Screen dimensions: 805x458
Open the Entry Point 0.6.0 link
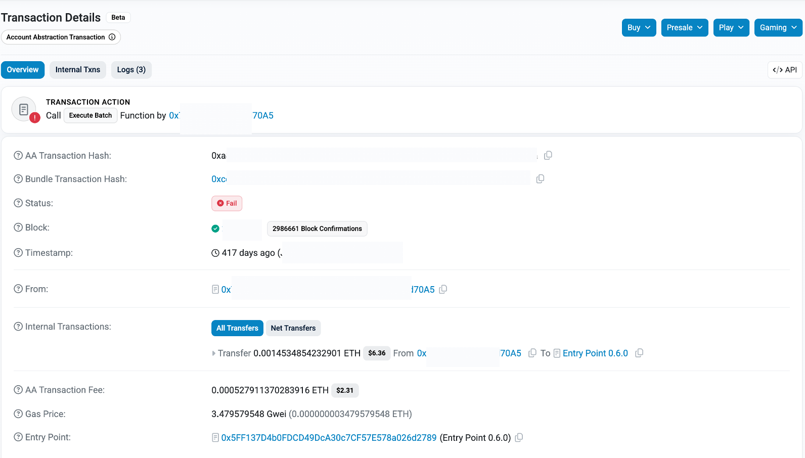(595, 353)
